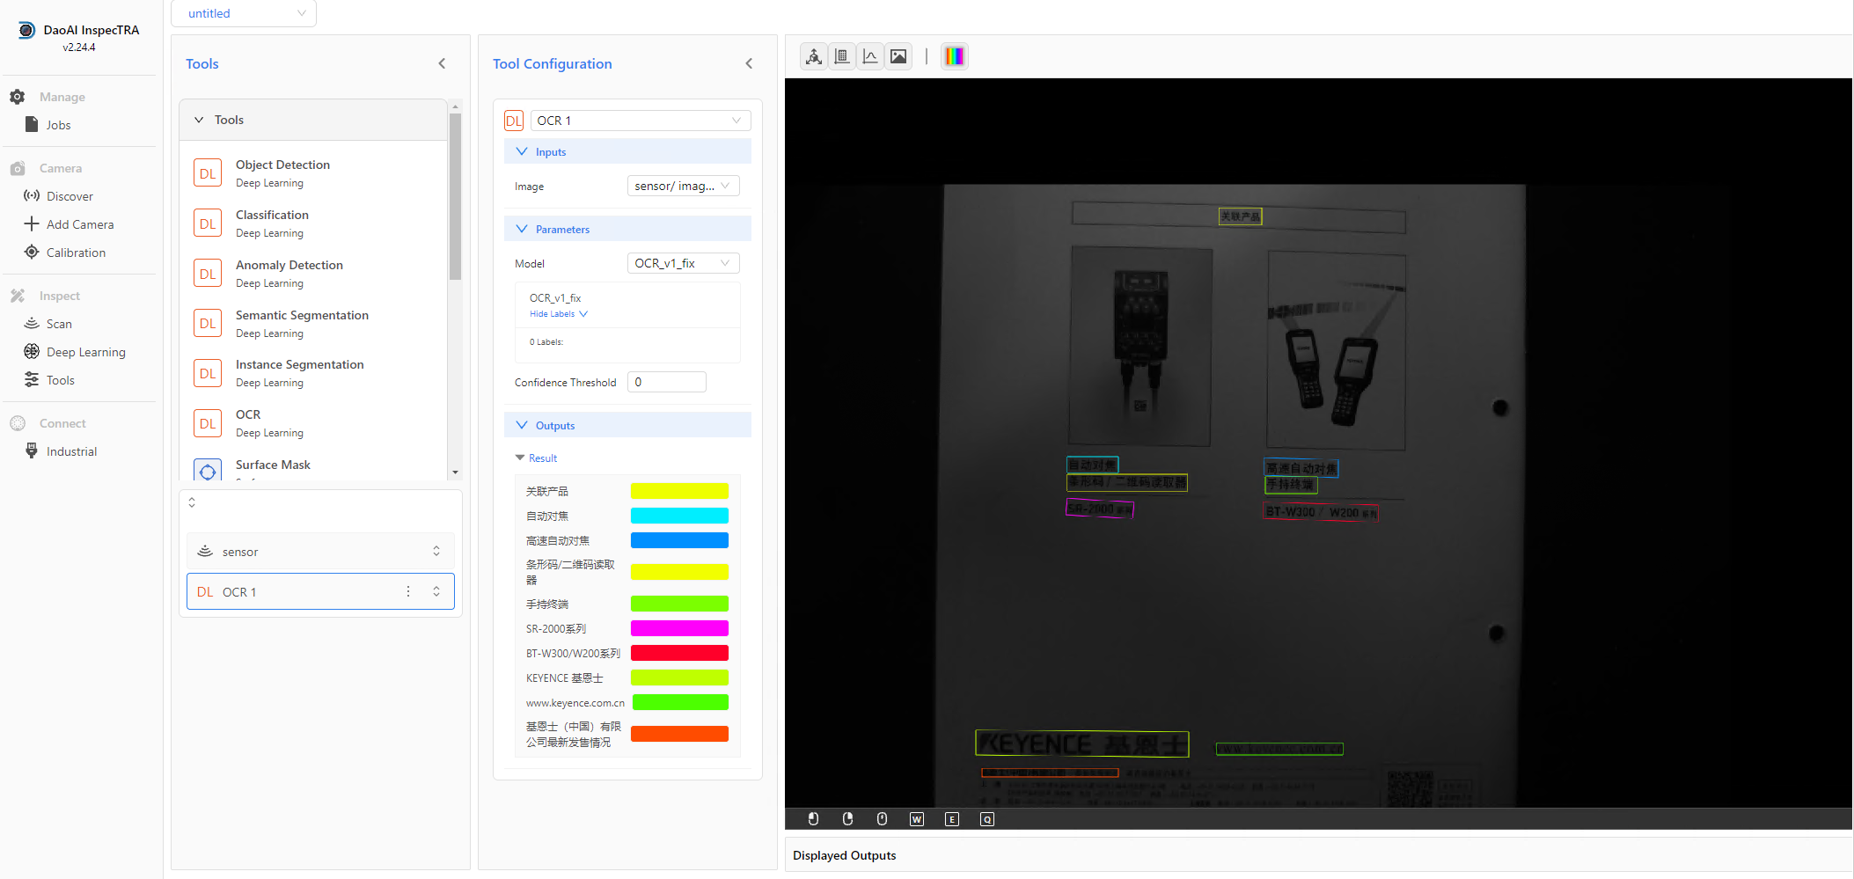
Task: Click the Tools list scrollbar down arrow
Action: 455,472
